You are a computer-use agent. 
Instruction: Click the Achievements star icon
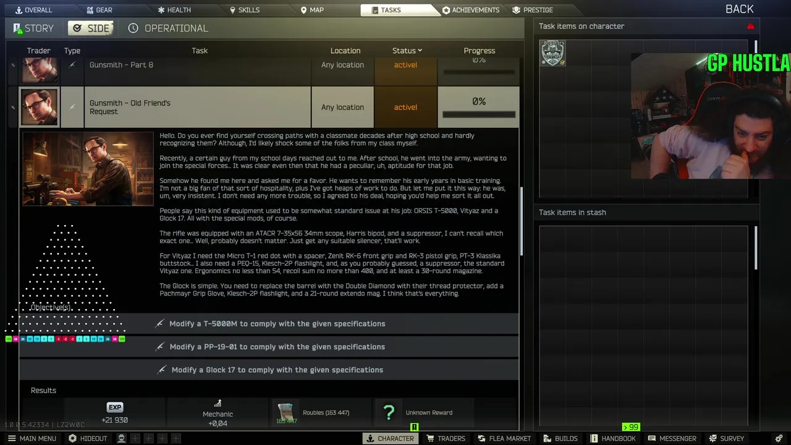tap(446, 10)
